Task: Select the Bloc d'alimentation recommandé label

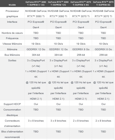Action: point(12,134)
